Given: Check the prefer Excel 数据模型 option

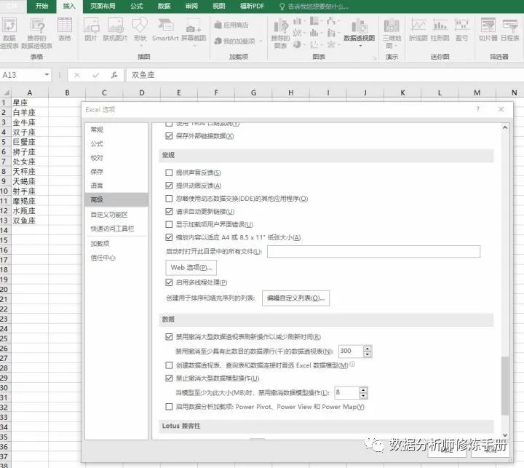Looking at the screenshot, I should [x=169, y=365].
